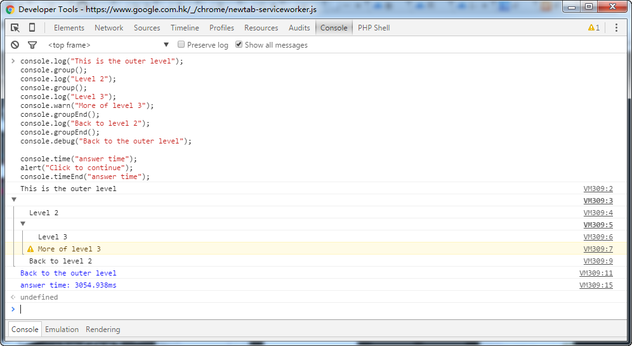Open the PHP Shell tab
Image resolution: width=632 pixels, height=346 pixels.
[x=374, y=28]
